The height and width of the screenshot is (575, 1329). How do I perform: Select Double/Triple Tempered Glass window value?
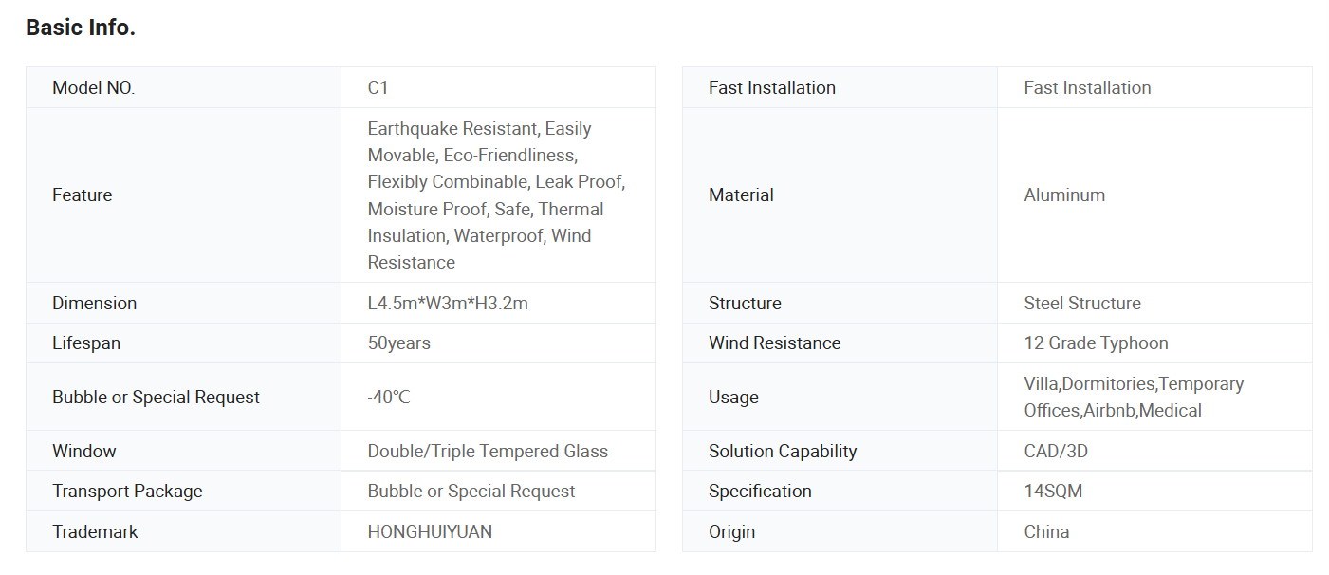click(x=488, y=451)
